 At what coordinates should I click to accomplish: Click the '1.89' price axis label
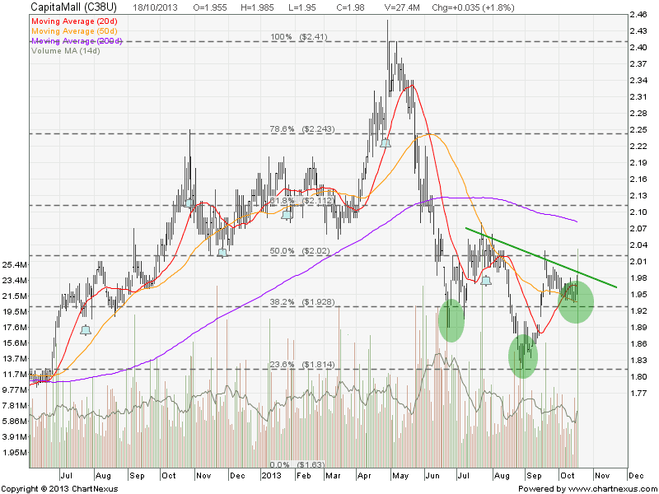point(638,327)
